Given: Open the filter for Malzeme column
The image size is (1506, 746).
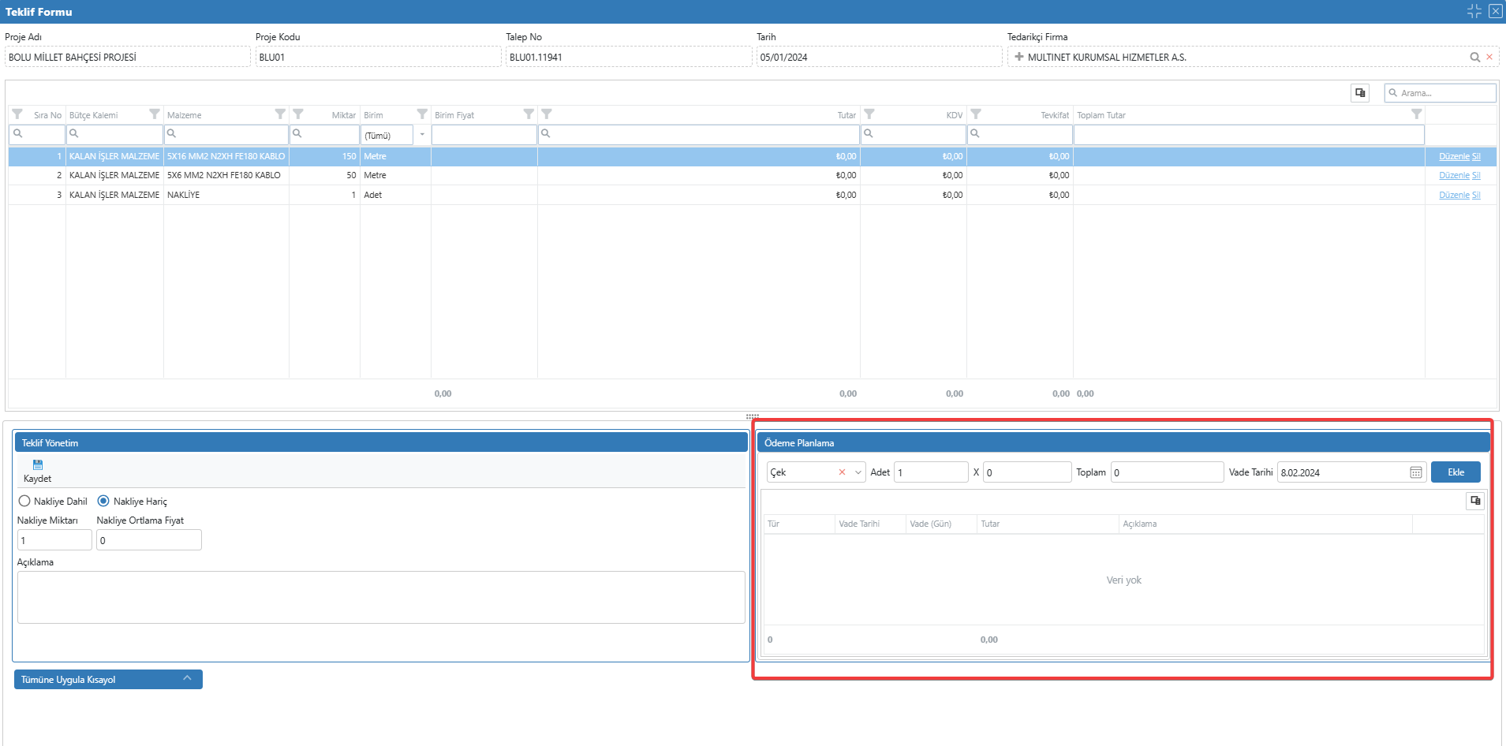Looking at the screenshot, I should (x=280, y=114).
